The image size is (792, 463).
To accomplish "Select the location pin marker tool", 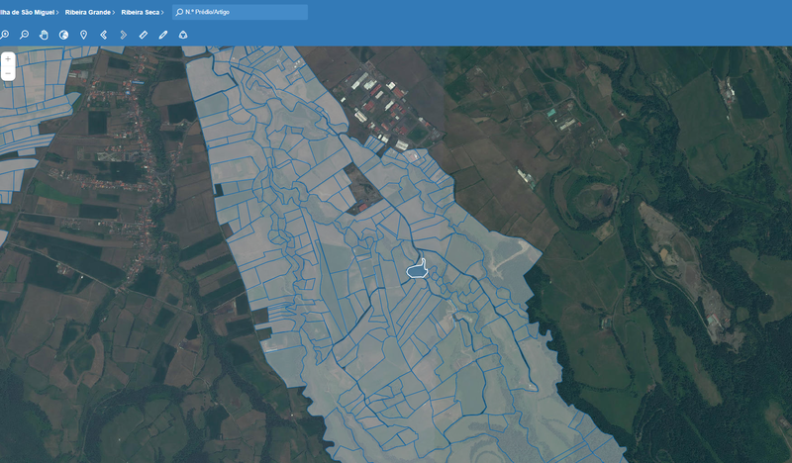I will tap(83, 35).
